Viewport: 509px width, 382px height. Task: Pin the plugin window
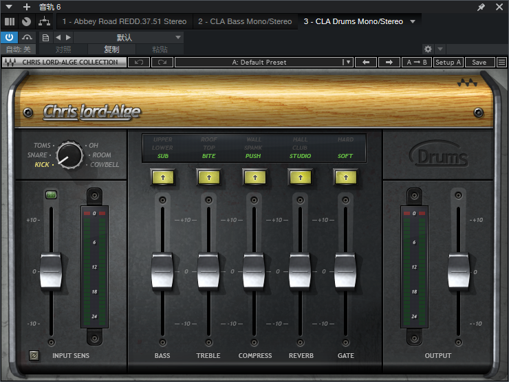(x=481, y=7)
